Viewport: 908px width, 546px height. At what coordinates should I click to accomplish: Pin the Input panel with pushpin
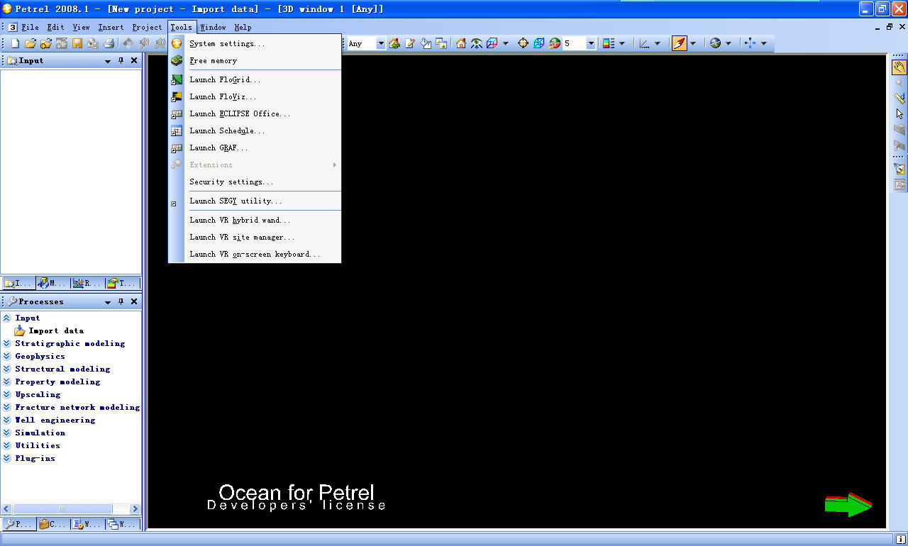pos(121,61)
